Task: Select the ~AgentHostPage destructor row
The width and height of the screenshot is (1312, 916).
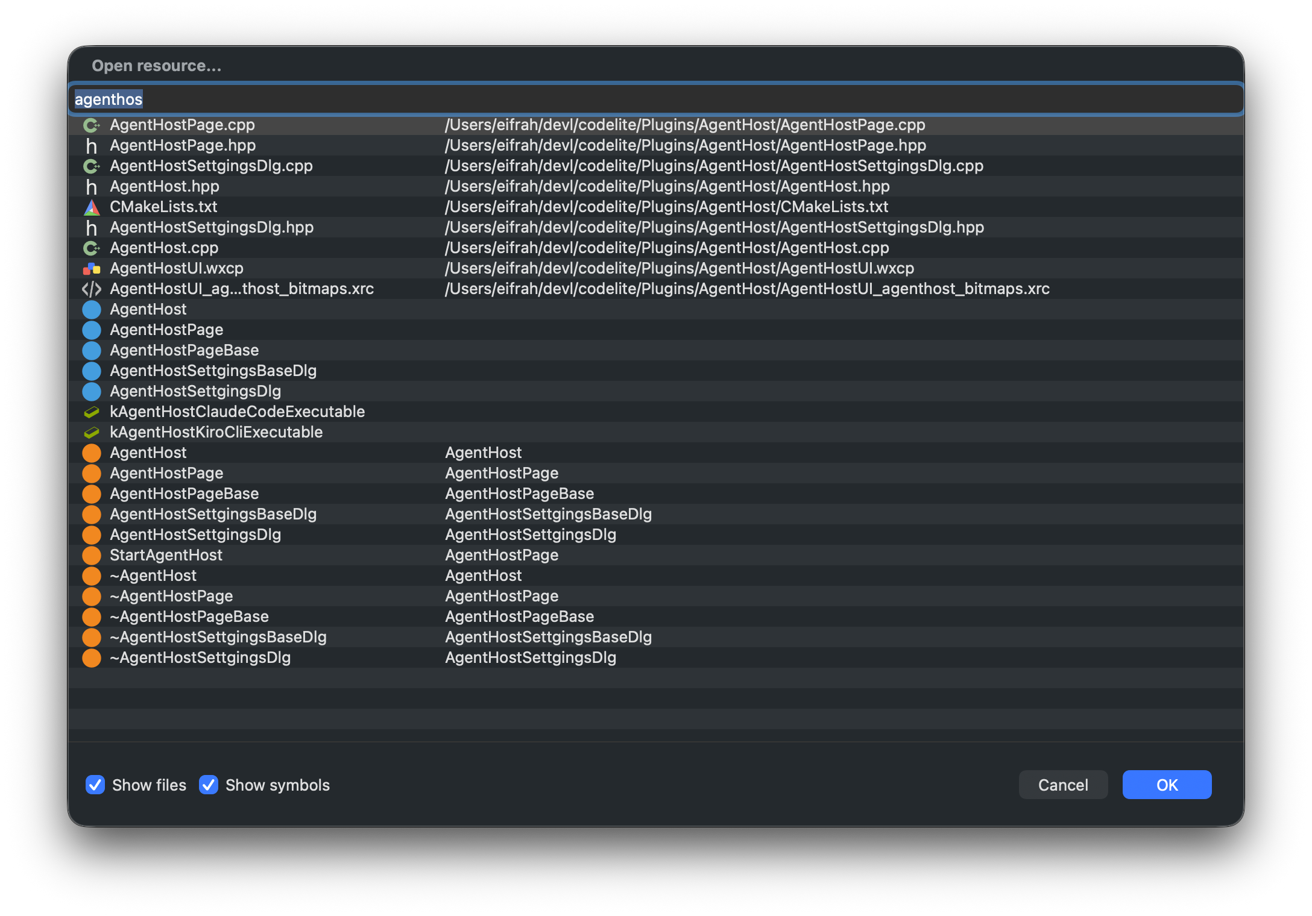Action: click(x=656, y=597)
